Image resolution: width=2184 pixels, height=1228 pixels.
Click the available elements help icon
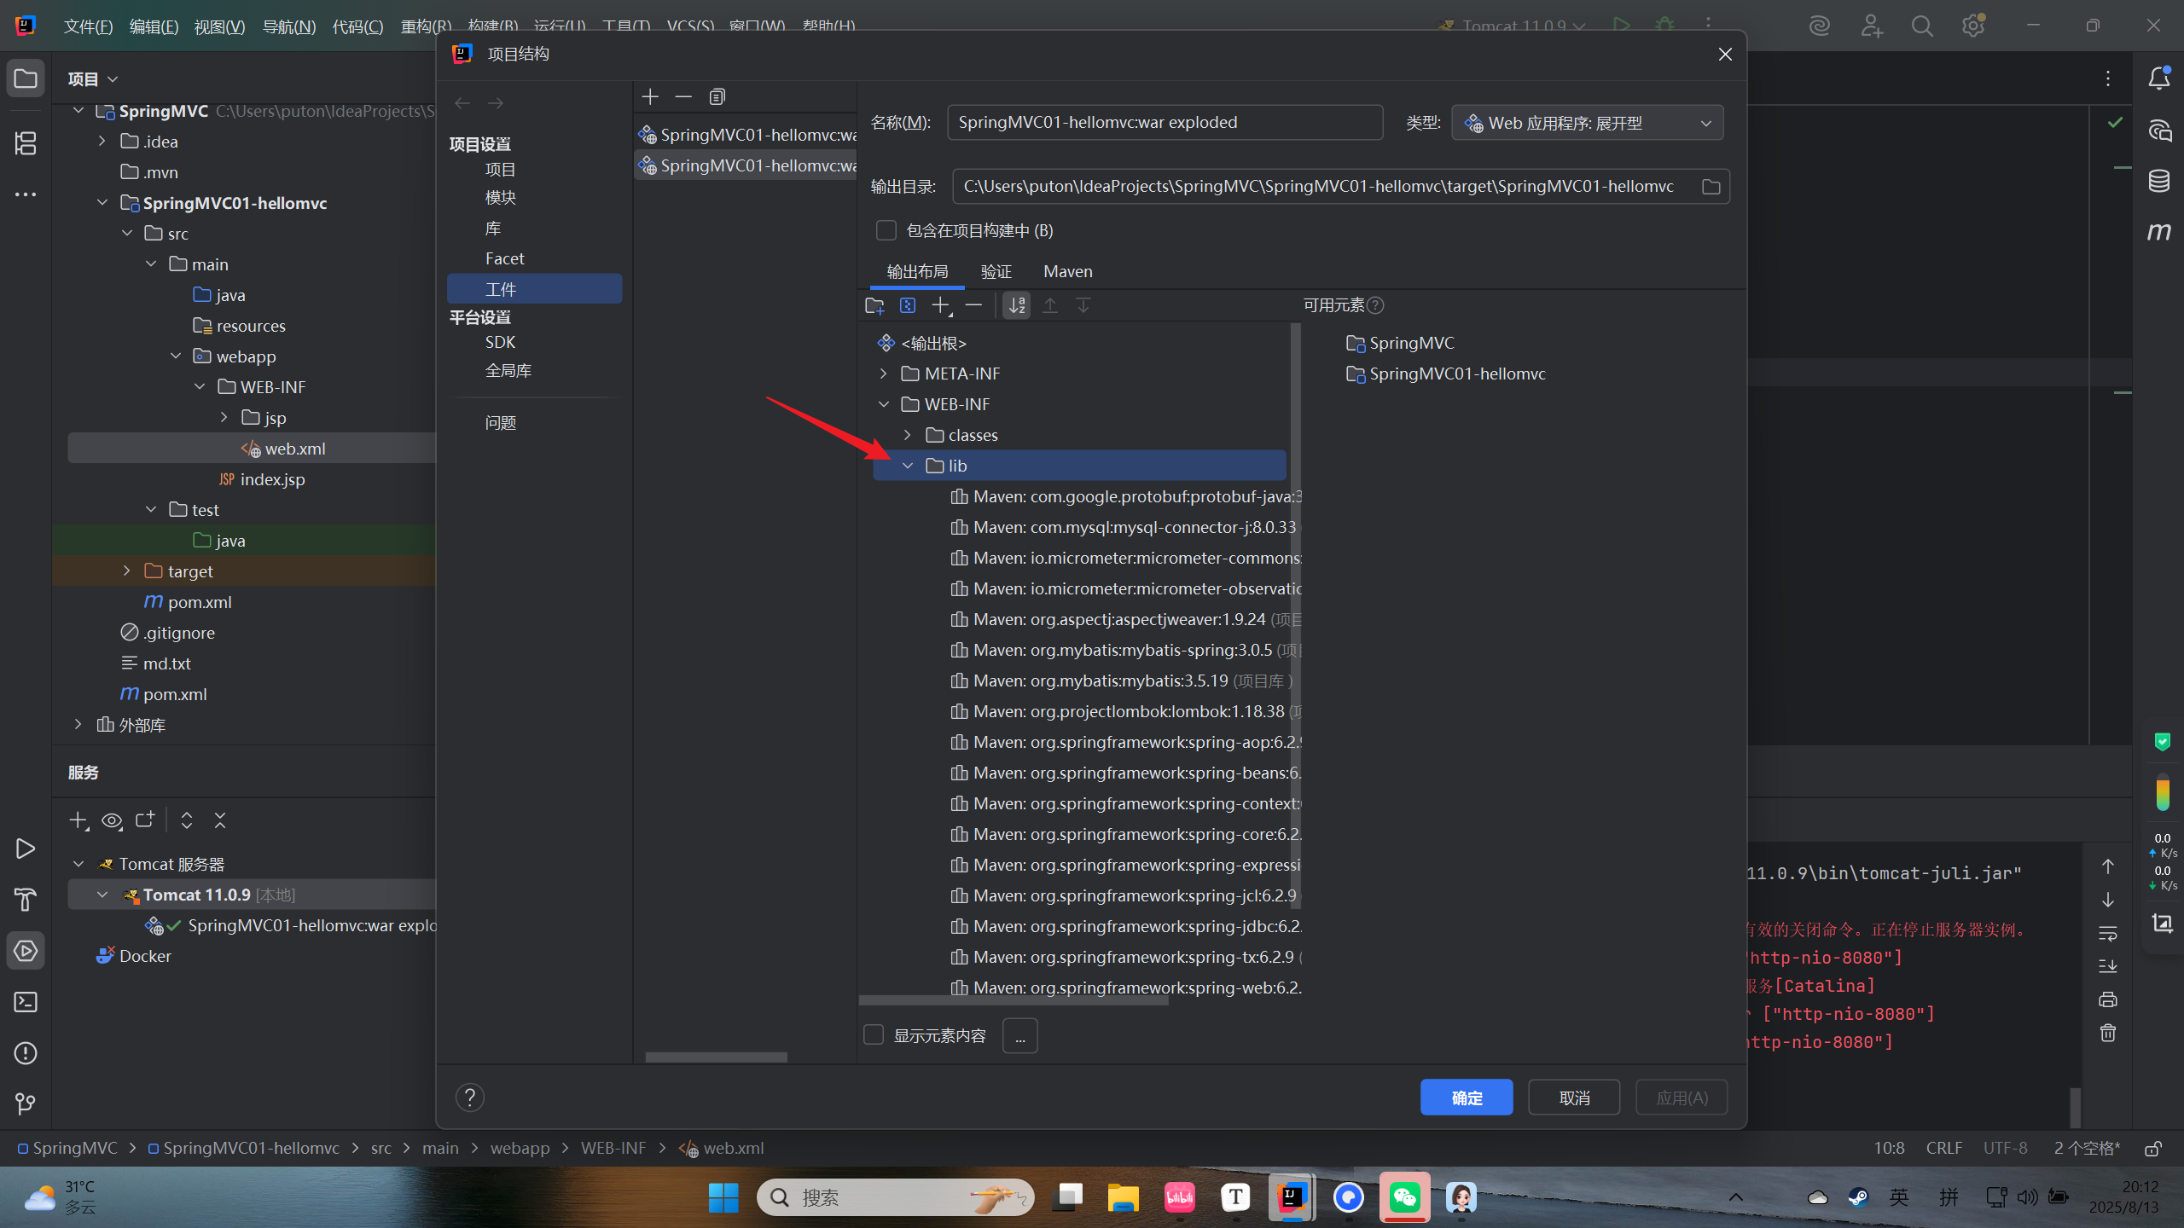point(1375,305)
